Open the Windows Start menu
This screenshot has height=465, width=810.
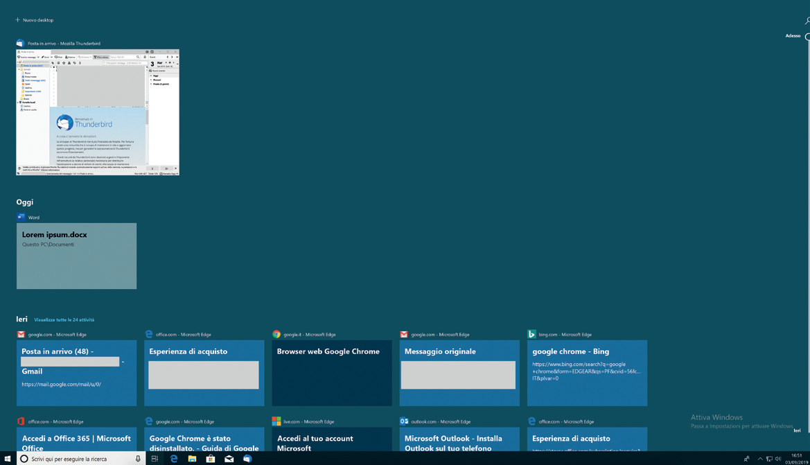point(7,459)
